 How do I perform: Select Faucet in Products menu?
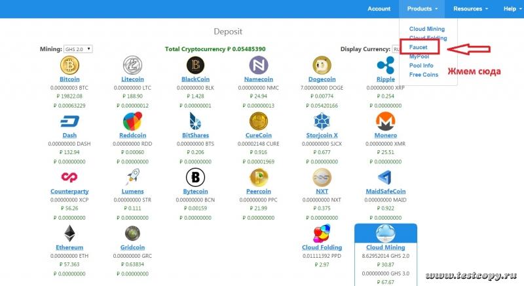(x=418, y=47)
